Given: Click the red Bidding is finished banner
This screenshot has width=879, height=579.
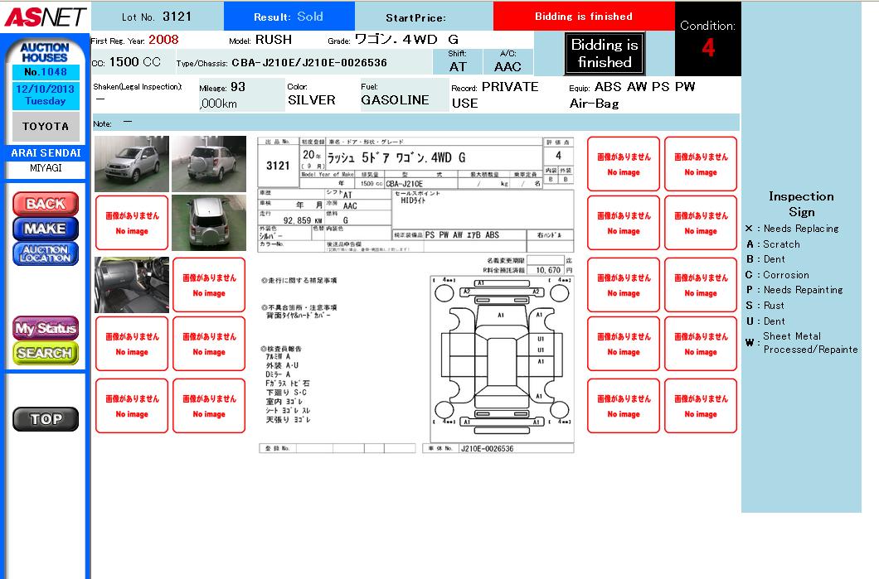Looking at the screenshot, I should tap(583, 17).
